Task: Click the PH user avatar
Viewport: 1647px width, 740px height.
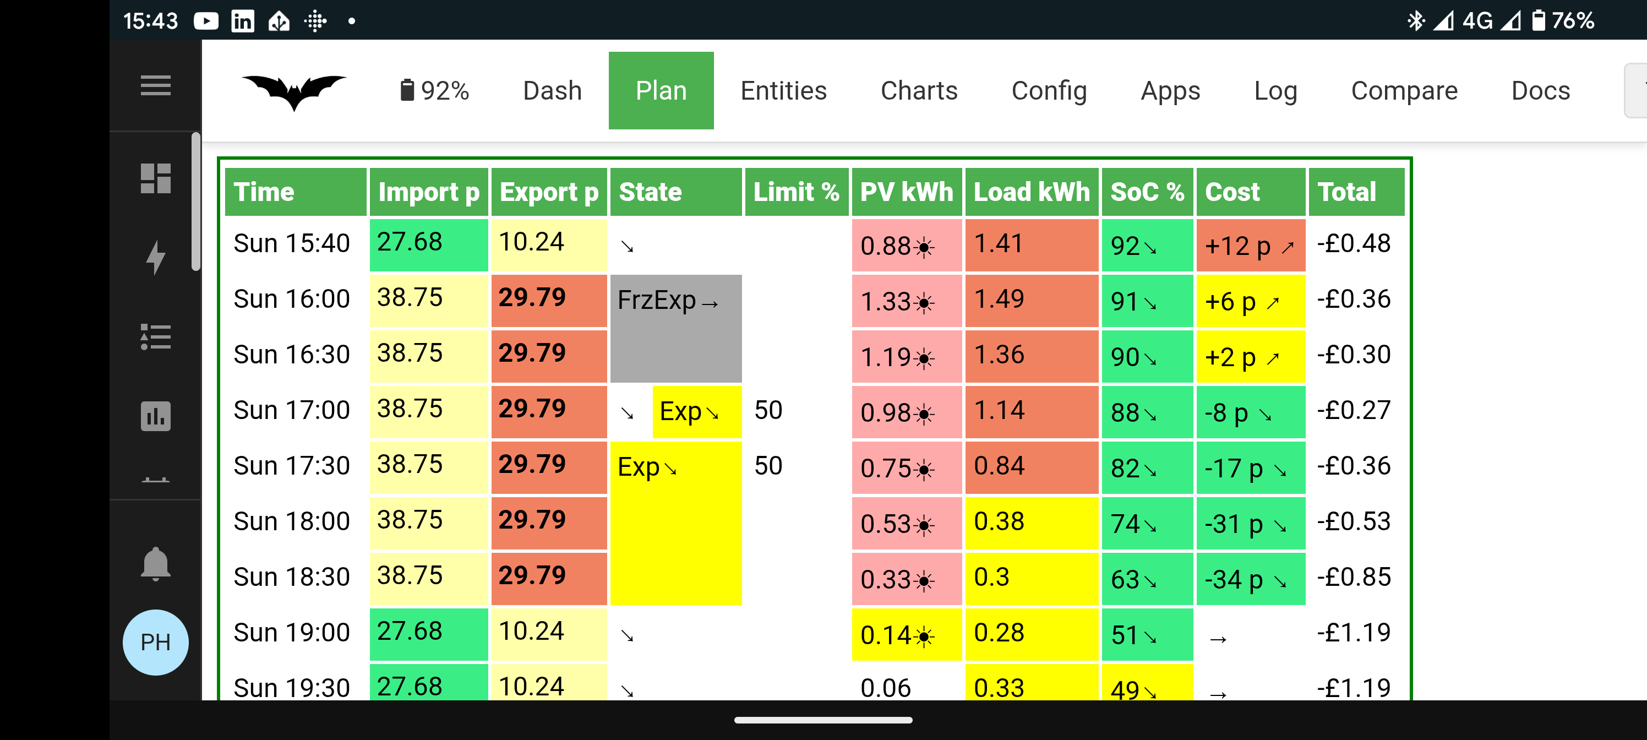Action: [x=155, y=641]
